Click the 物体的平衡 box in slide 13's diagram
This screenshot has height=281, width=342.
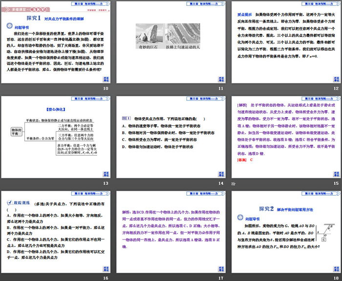point(17,132)
